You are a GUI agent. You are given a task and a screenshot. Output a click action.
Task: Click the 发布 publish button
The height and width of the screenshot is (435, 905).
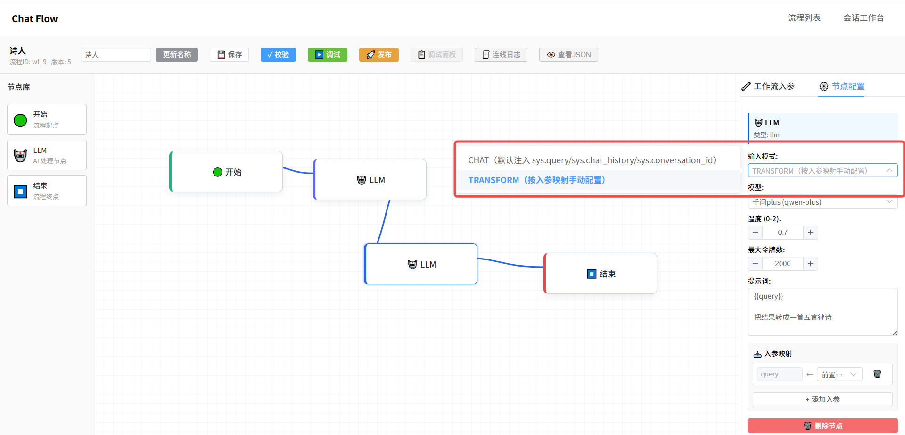[x=379, y=55]
